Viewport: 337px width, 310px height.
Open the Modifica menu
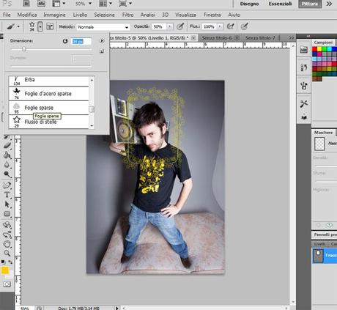pyautogui.click(x=27, y=15)
